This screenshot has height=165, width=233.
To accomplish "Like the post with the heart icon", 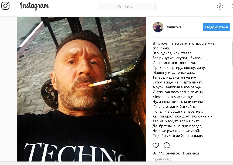I will (156, 145).
